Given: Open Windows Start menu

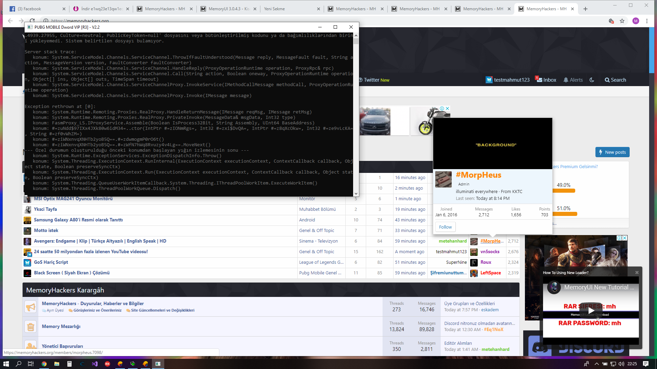Looking at the screenshot, I should (x=6, y=364).
